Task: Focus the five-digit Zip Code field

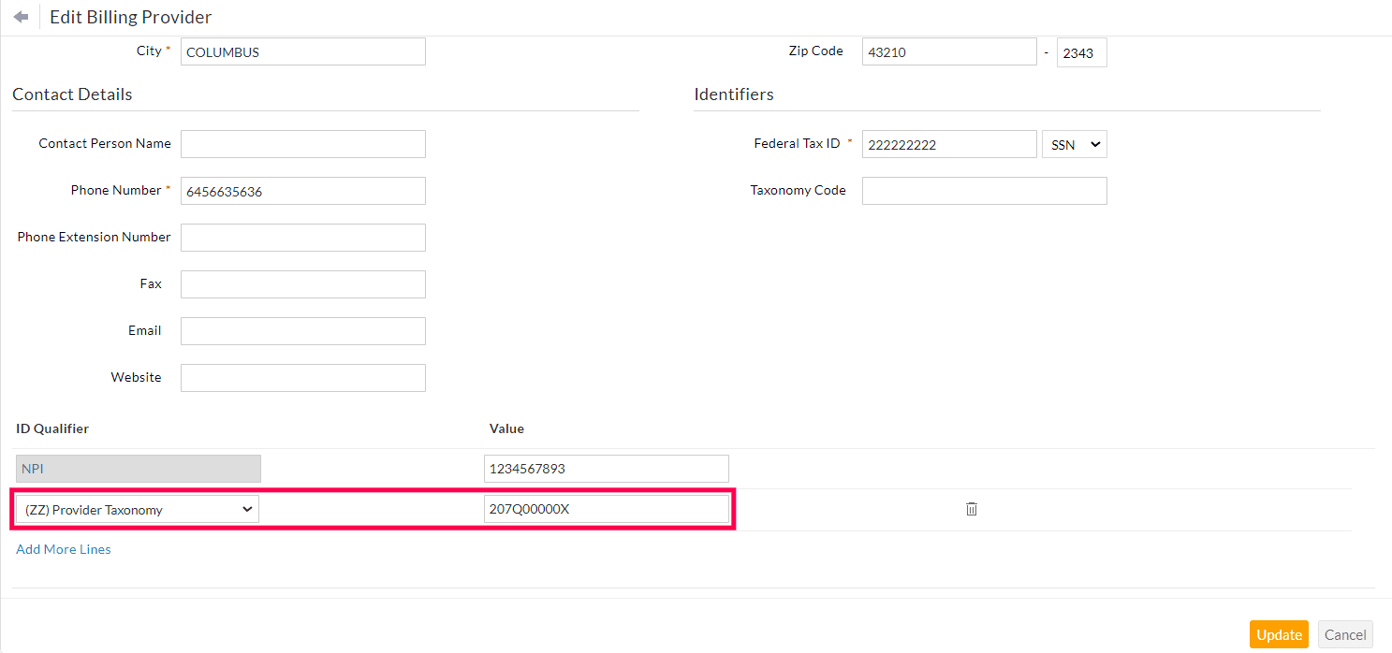Action: click(948, 51)
